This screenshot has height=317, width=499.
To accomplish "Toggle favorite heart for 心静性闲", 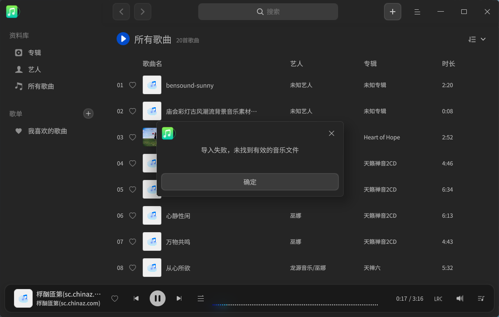I will pos(132,215).
